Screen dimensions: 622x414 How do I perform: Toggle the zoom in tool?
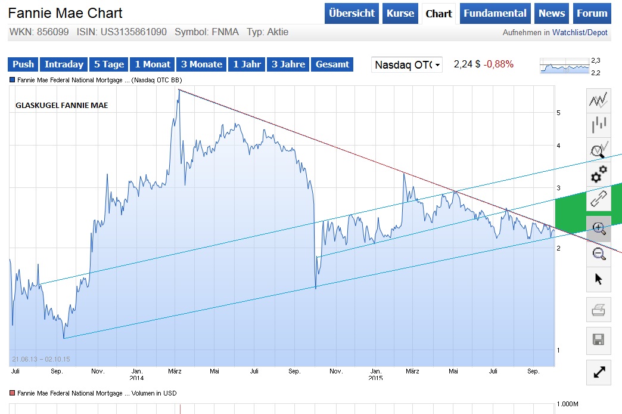pyautogui.click(x=598, y=228)
